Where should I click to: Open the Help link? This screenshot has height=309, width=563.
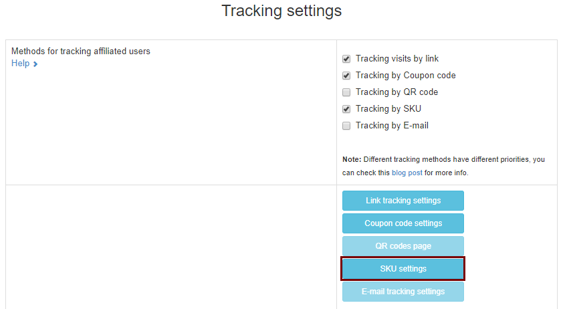(21, 64)
